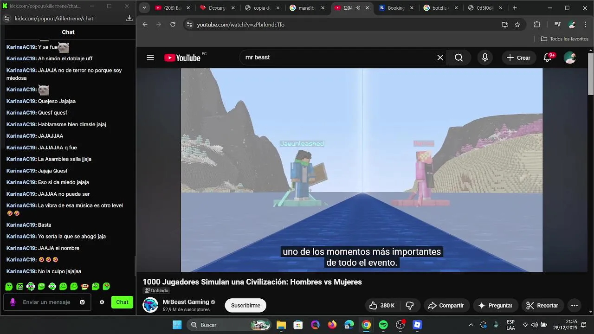594x334 pixels.
Task: Open the Chrome profile avatar menu
Action: coord(572,25)
